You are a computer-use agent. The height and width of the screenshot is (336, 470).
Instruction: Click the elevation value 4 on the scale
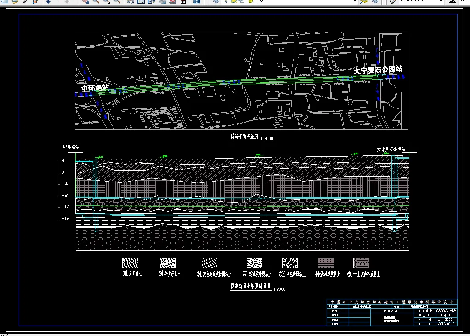coord(63,161)
